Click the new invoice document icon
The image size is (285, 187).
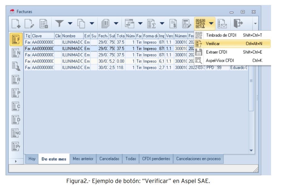point(16,24)
